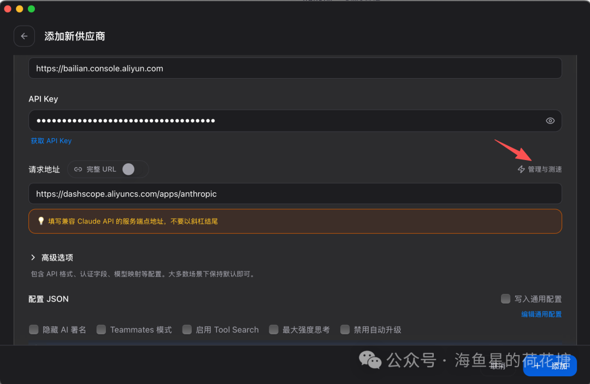Click the red window close button
Image resolution: width=590 pixels, height=384 pixels.
[x=8, y=9]
